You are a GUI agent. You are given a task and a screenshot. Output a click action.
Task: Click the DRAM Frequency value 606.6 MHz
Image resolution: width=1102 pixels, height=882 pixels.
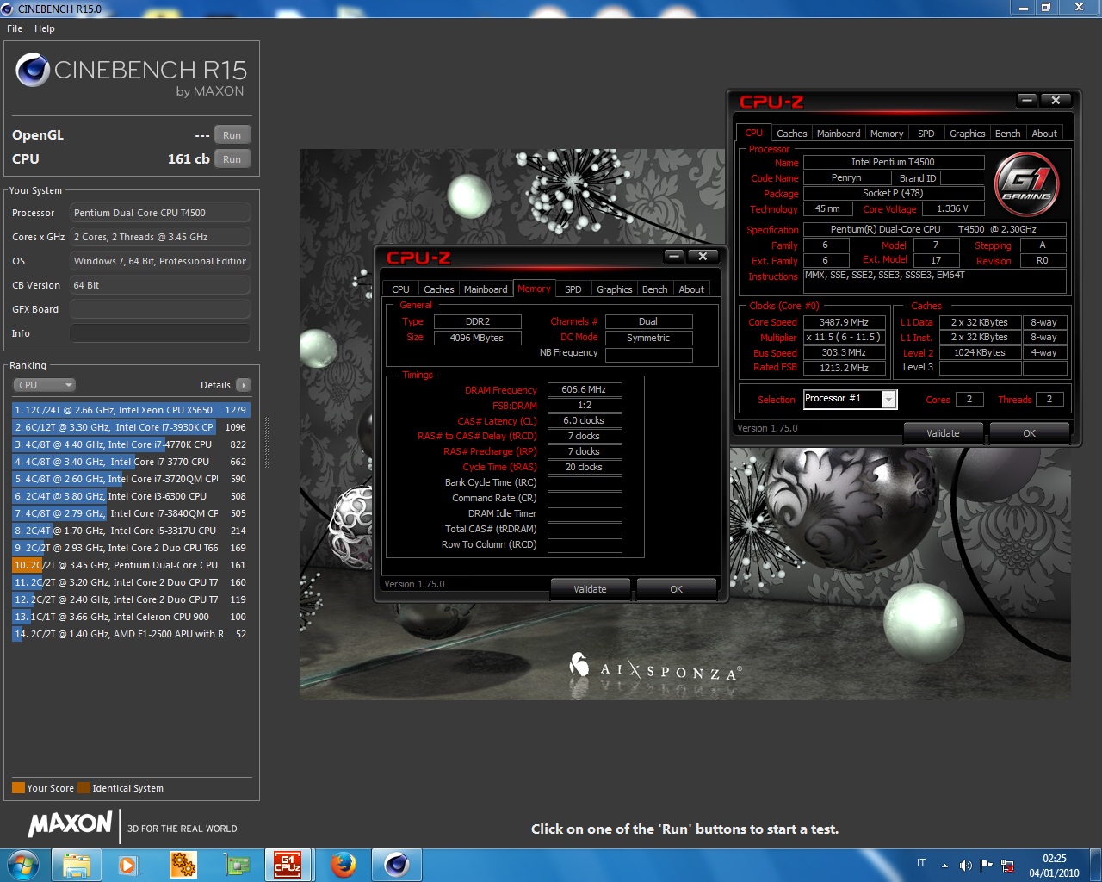coord(585,390)
